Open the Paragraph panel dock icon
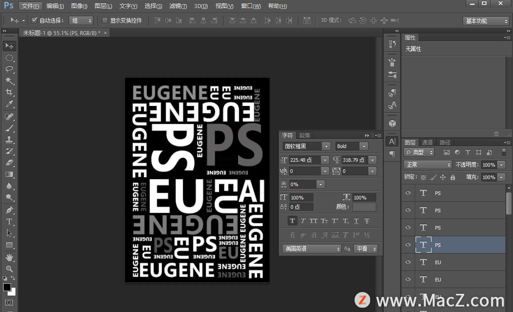This screenshot has width=513, height=312. [x=392, y=154]
